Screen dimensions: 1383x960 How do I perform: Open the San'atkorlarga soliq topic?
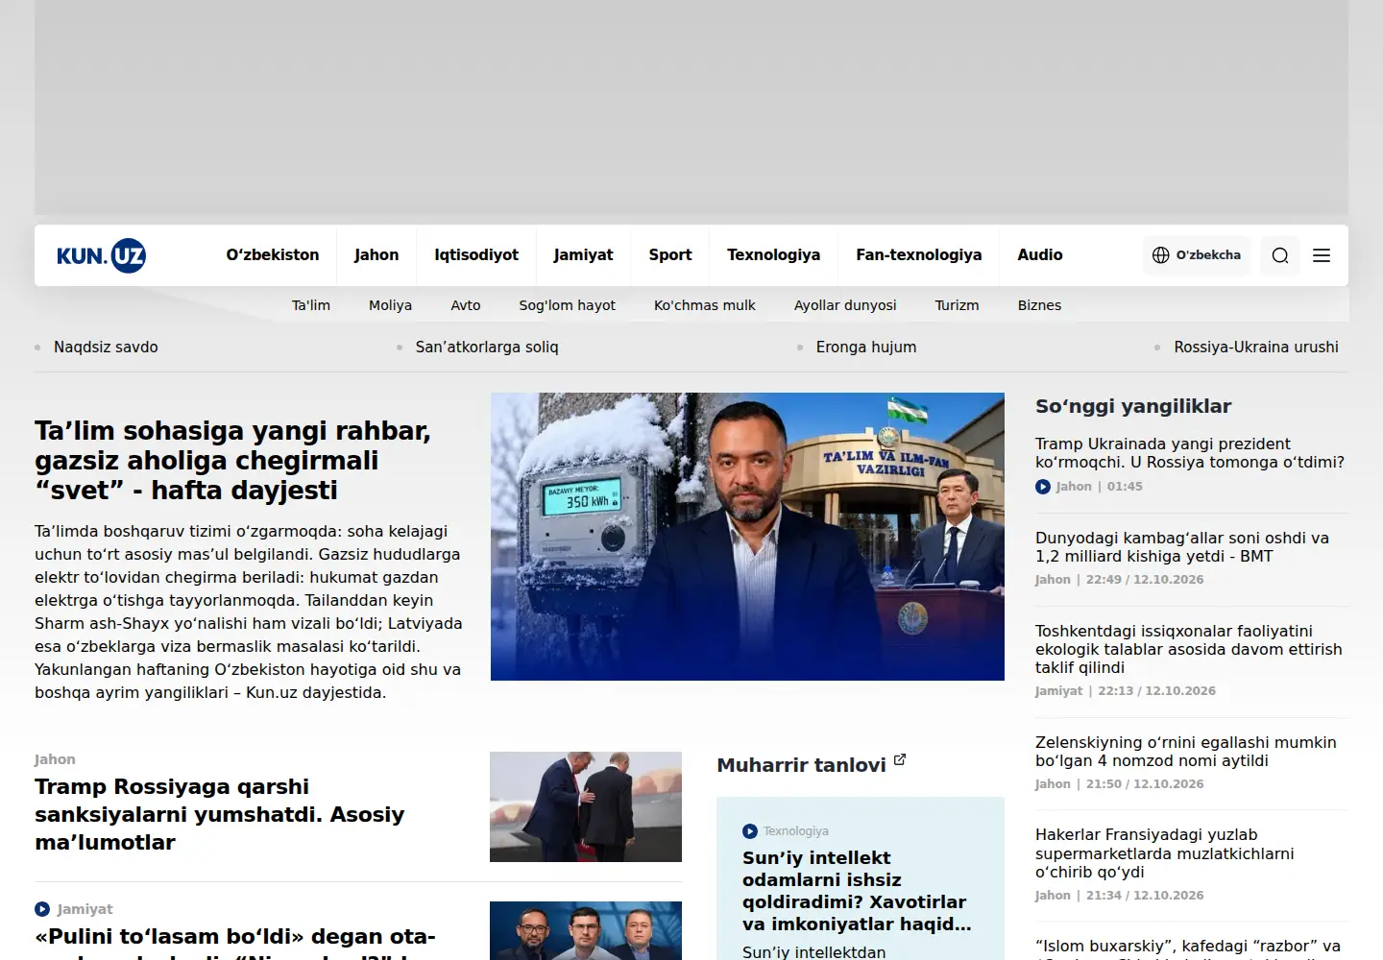(x=487, y=348)
